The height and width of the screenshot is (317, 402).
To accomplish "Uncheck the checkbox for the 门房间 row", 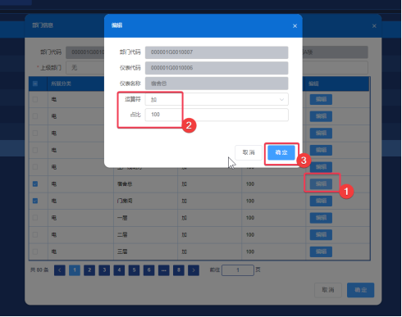I will coord(35,201).
